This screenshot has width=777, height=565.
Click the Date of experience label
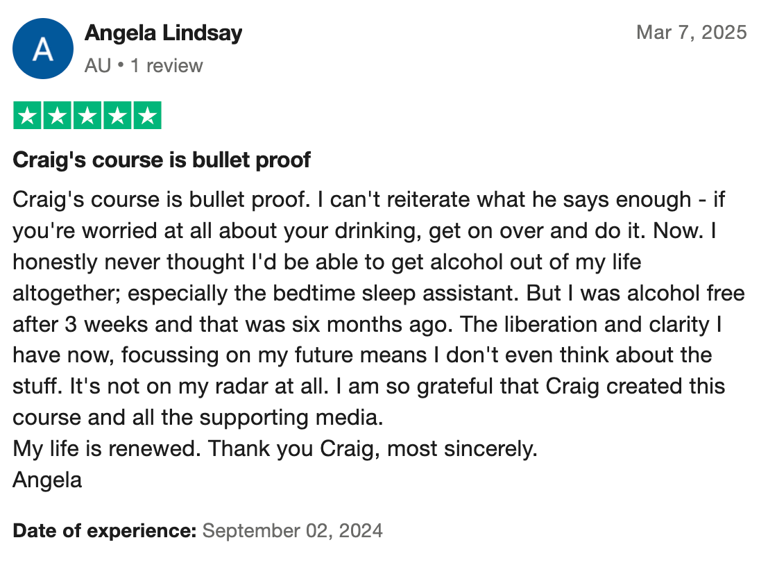(105, 531)
